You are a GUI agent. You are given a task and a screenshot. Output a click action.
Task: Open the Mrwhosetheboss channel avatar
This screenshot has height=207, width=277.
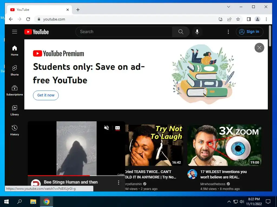tap(192, 174)
